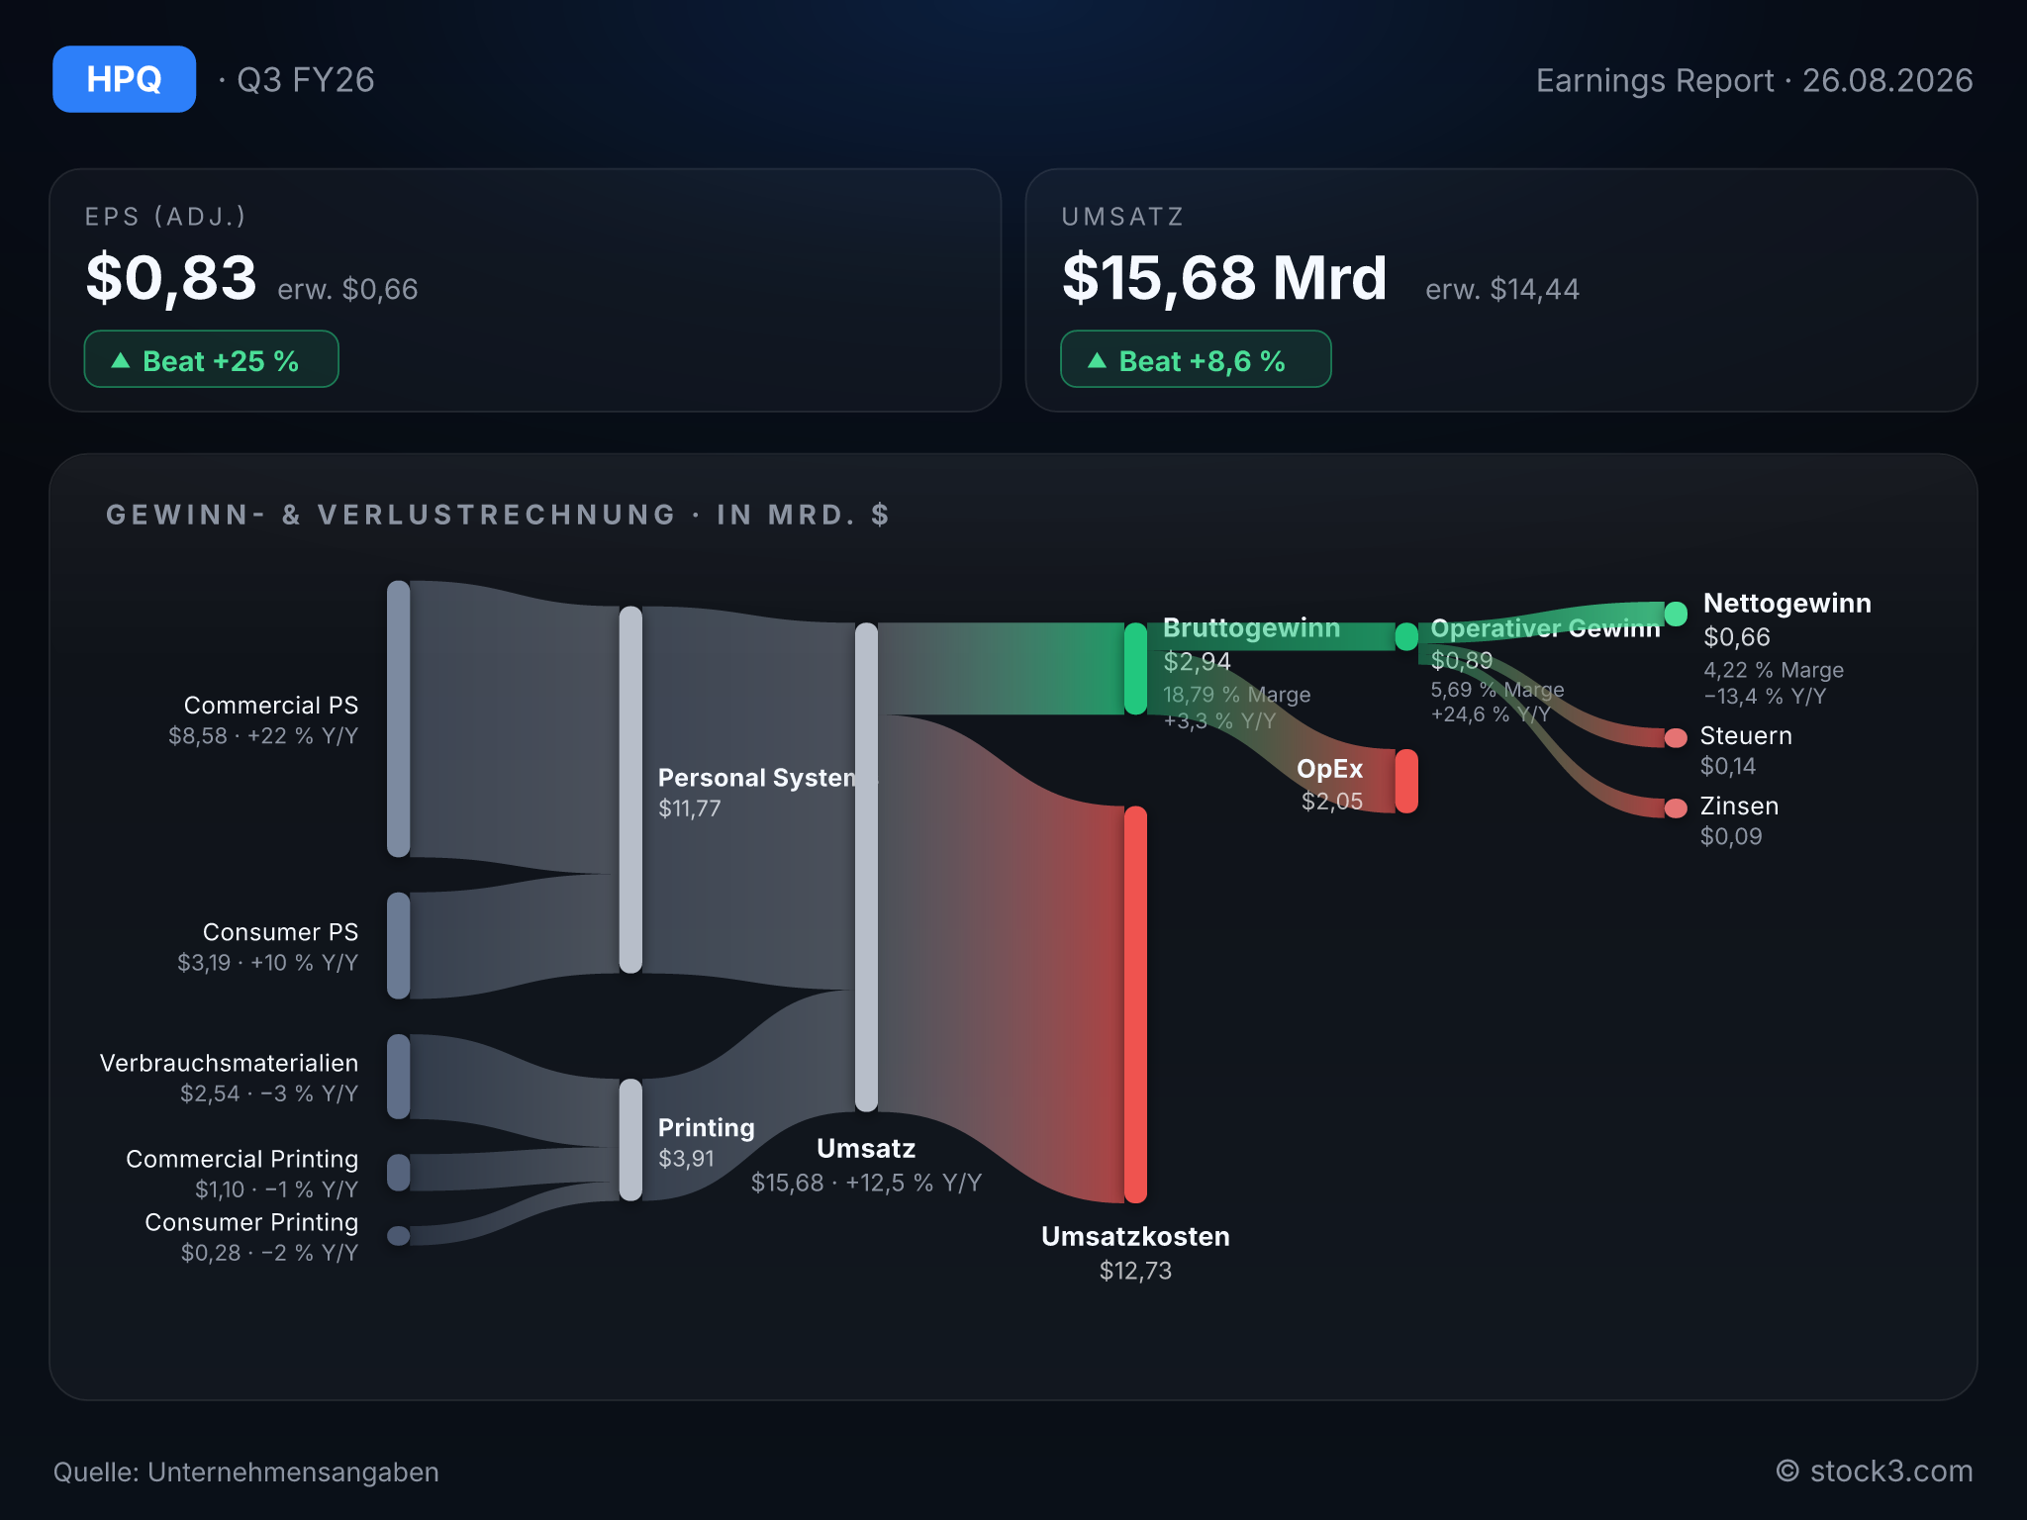Viewport: 2027px width, 1520px height.
Task: Click the red Zinsen node dot
Action: pyautogui.click(x=1676, y=808)
